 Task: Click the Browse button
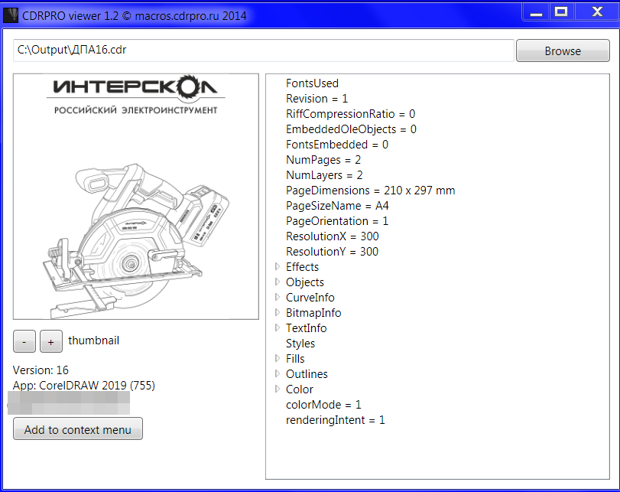(x=563, y=51)
